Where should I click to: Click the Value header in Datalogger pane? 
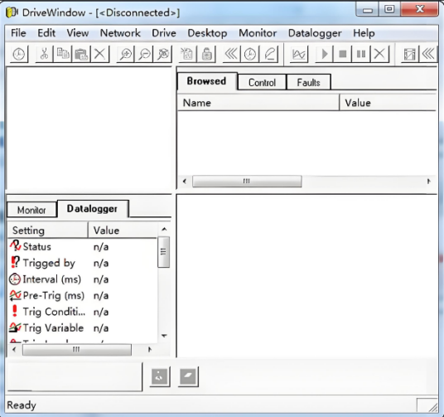coord(123,230)
